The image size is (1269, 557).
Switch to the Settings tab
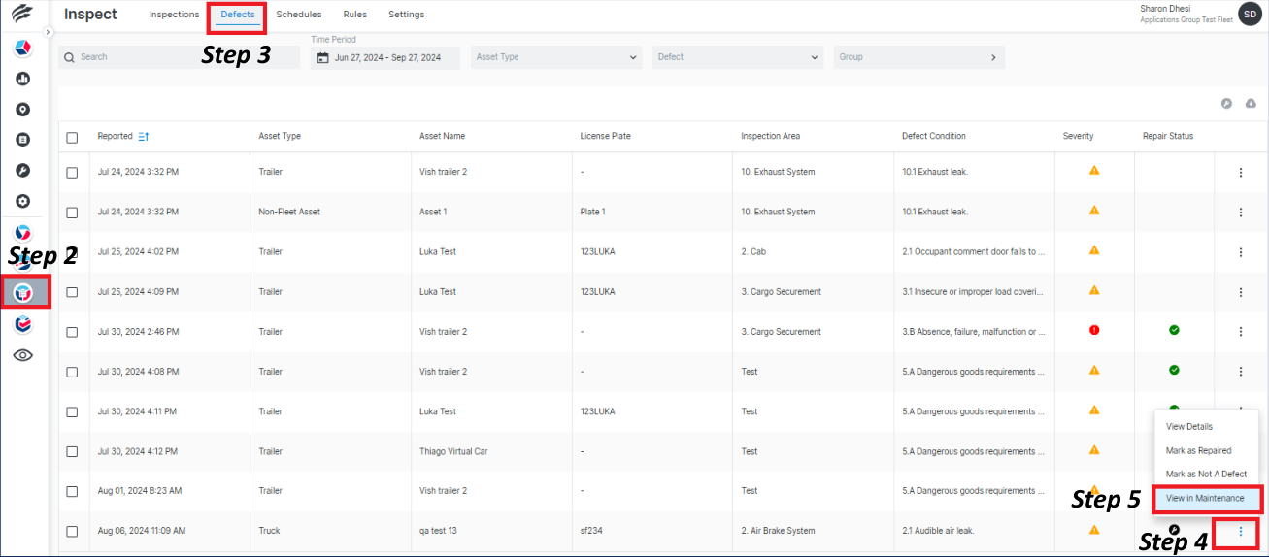406,15
